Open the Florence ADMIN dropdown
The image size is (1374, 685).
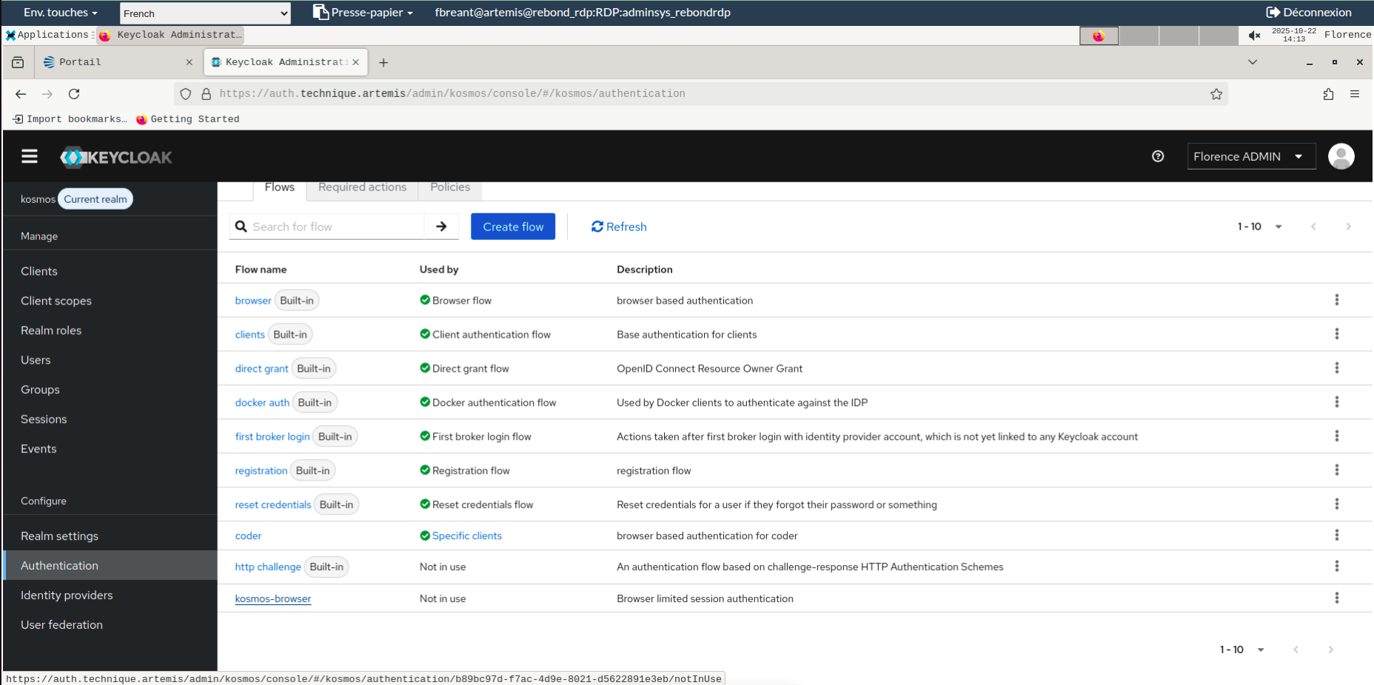[1251, 156]
